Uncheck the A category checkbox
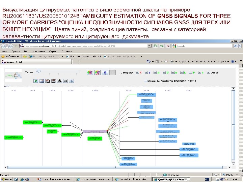 pyautogui.click(x=155, y=72)
